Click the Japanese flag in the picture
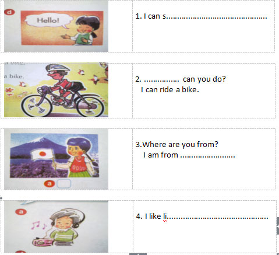This screenshot has height=255, width=279. (x=41, y=155)
